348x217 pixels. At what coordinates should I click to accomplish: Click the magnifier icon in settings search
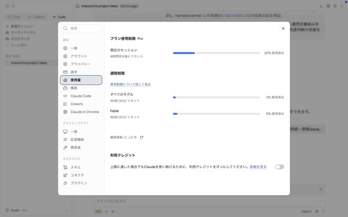pos(65,29)
